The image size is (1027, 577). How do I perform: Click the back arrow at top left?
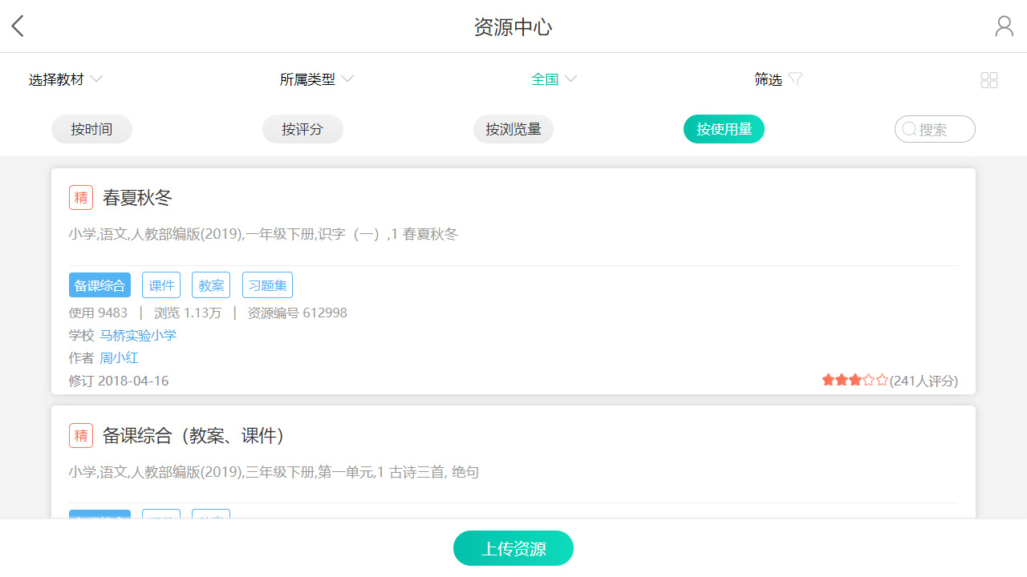[x=18, y=26]
